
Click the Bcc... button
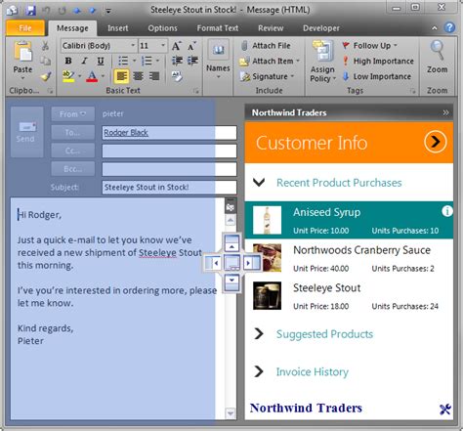pos(72,169)
